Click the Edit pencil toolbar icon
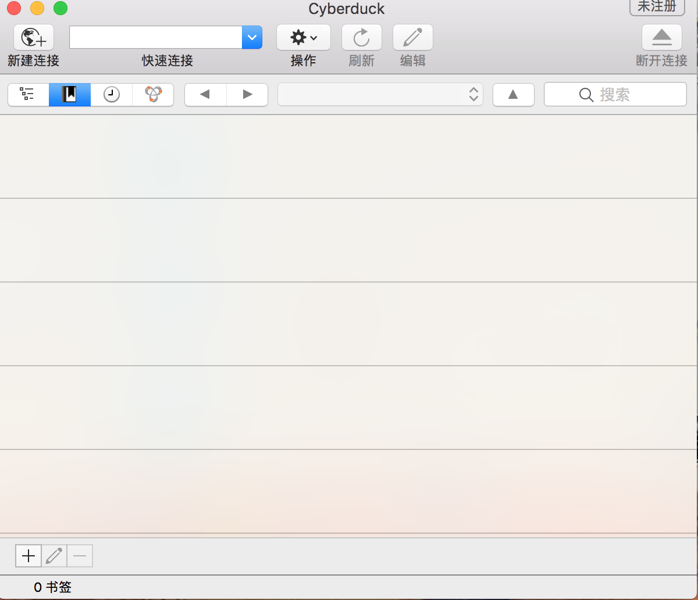This screenshot has width=698, height=600. click(413, 38)
